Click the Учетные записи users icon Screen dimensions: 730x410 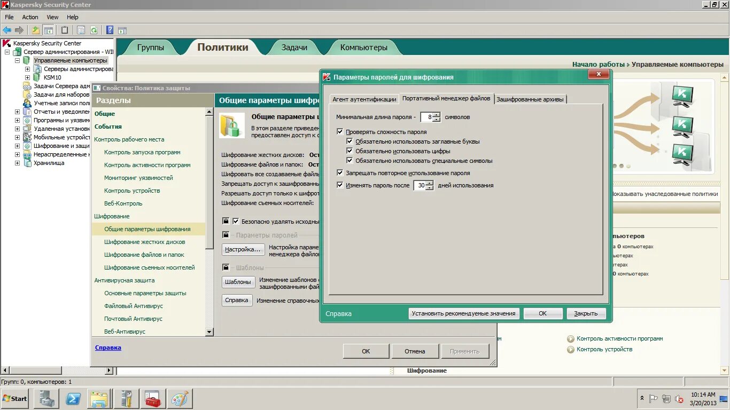[27, 103]
